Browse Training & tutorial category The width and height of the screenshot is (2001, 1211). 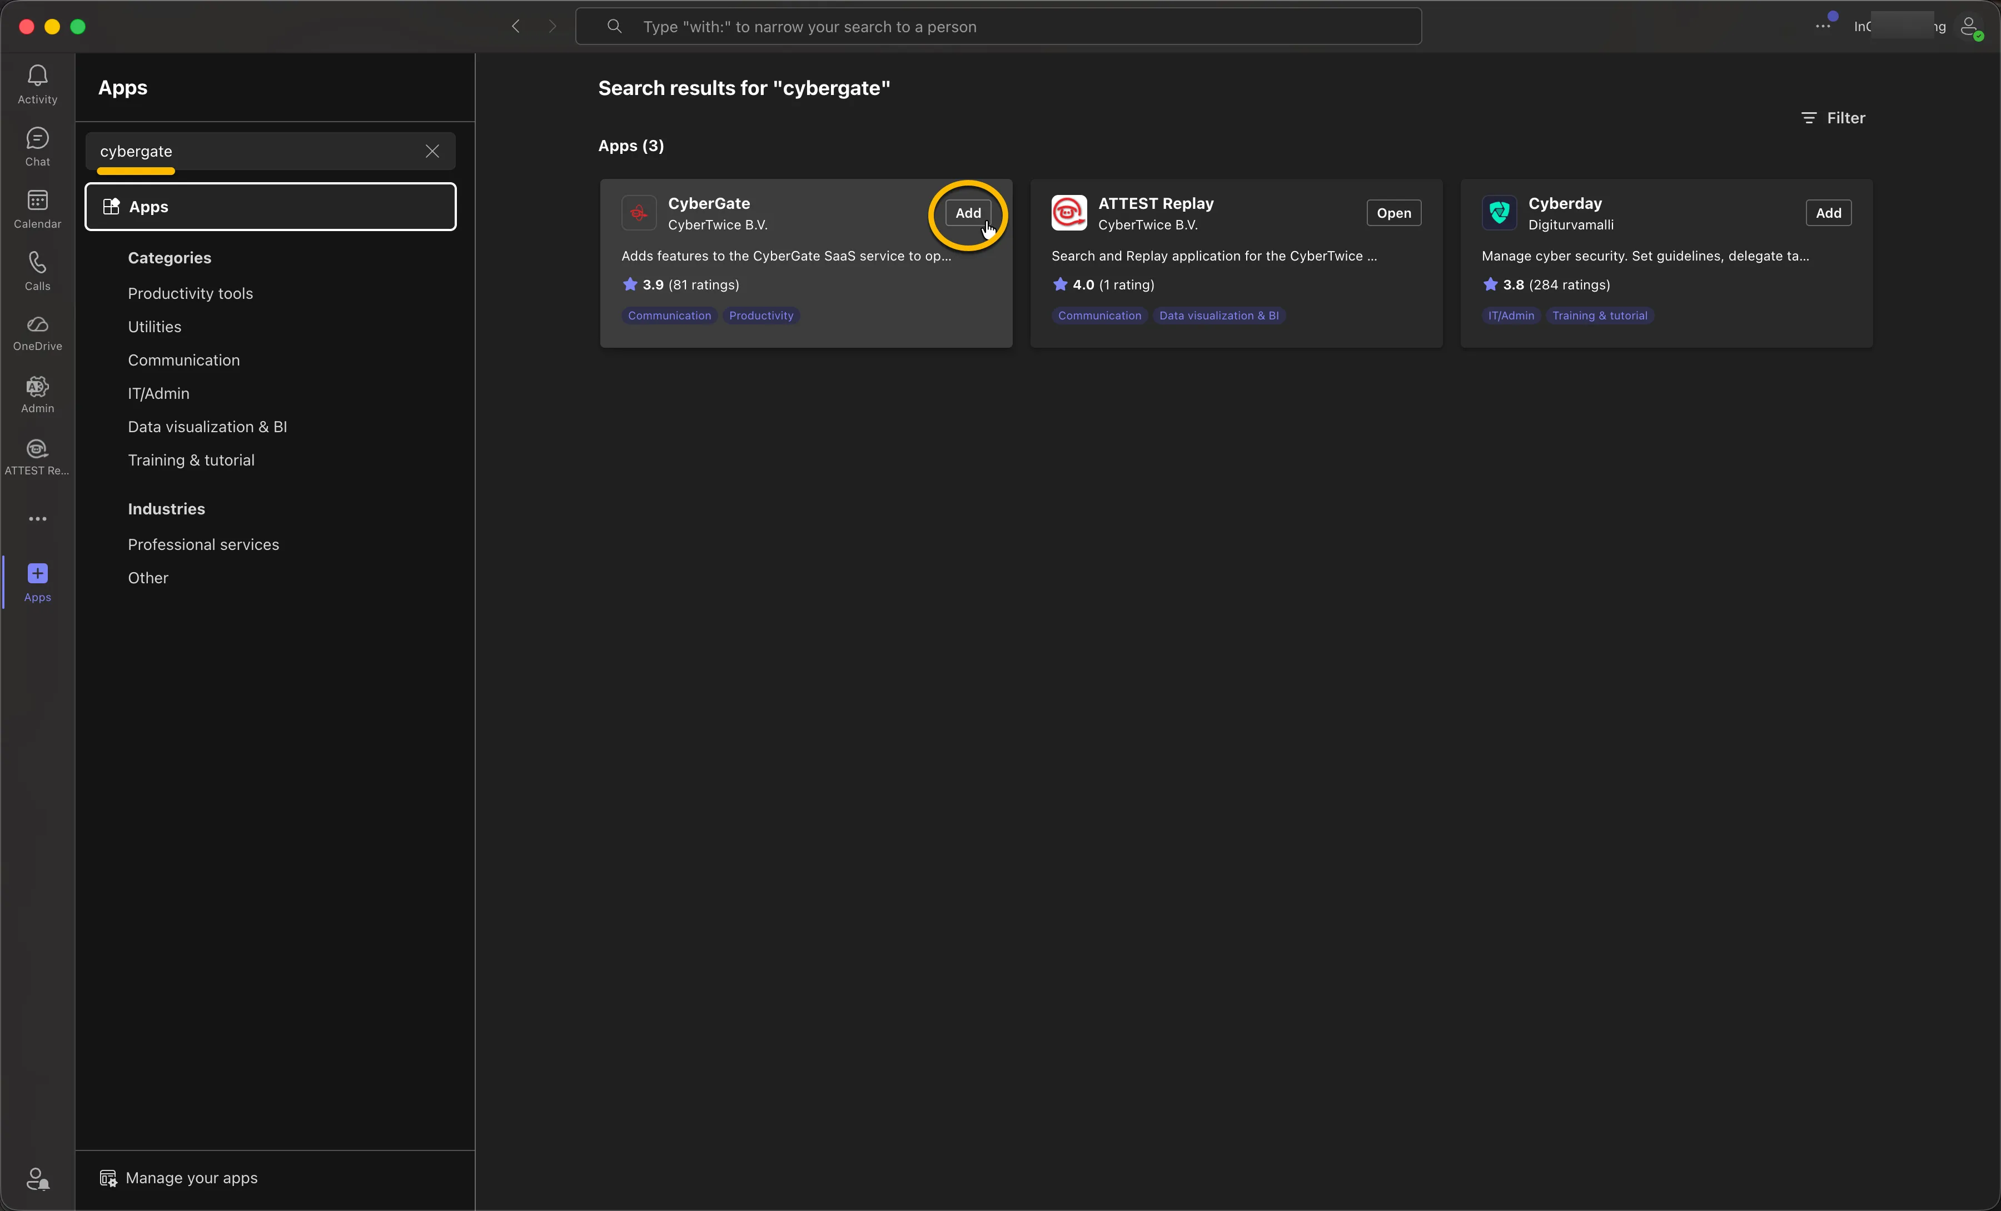tap(191, 459)
